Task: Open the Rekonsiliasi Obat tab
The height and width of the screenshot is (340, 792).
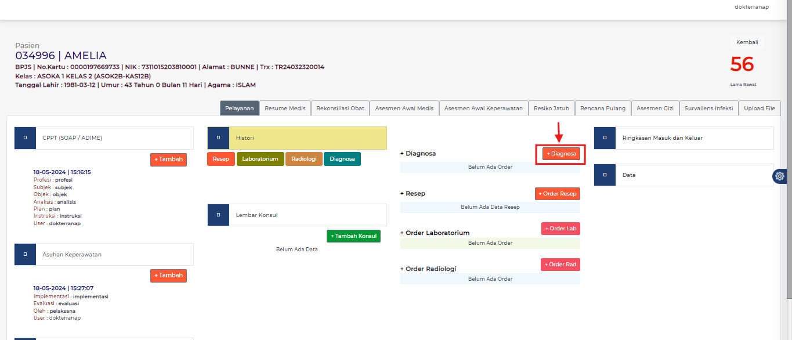Action: [341, 108]
